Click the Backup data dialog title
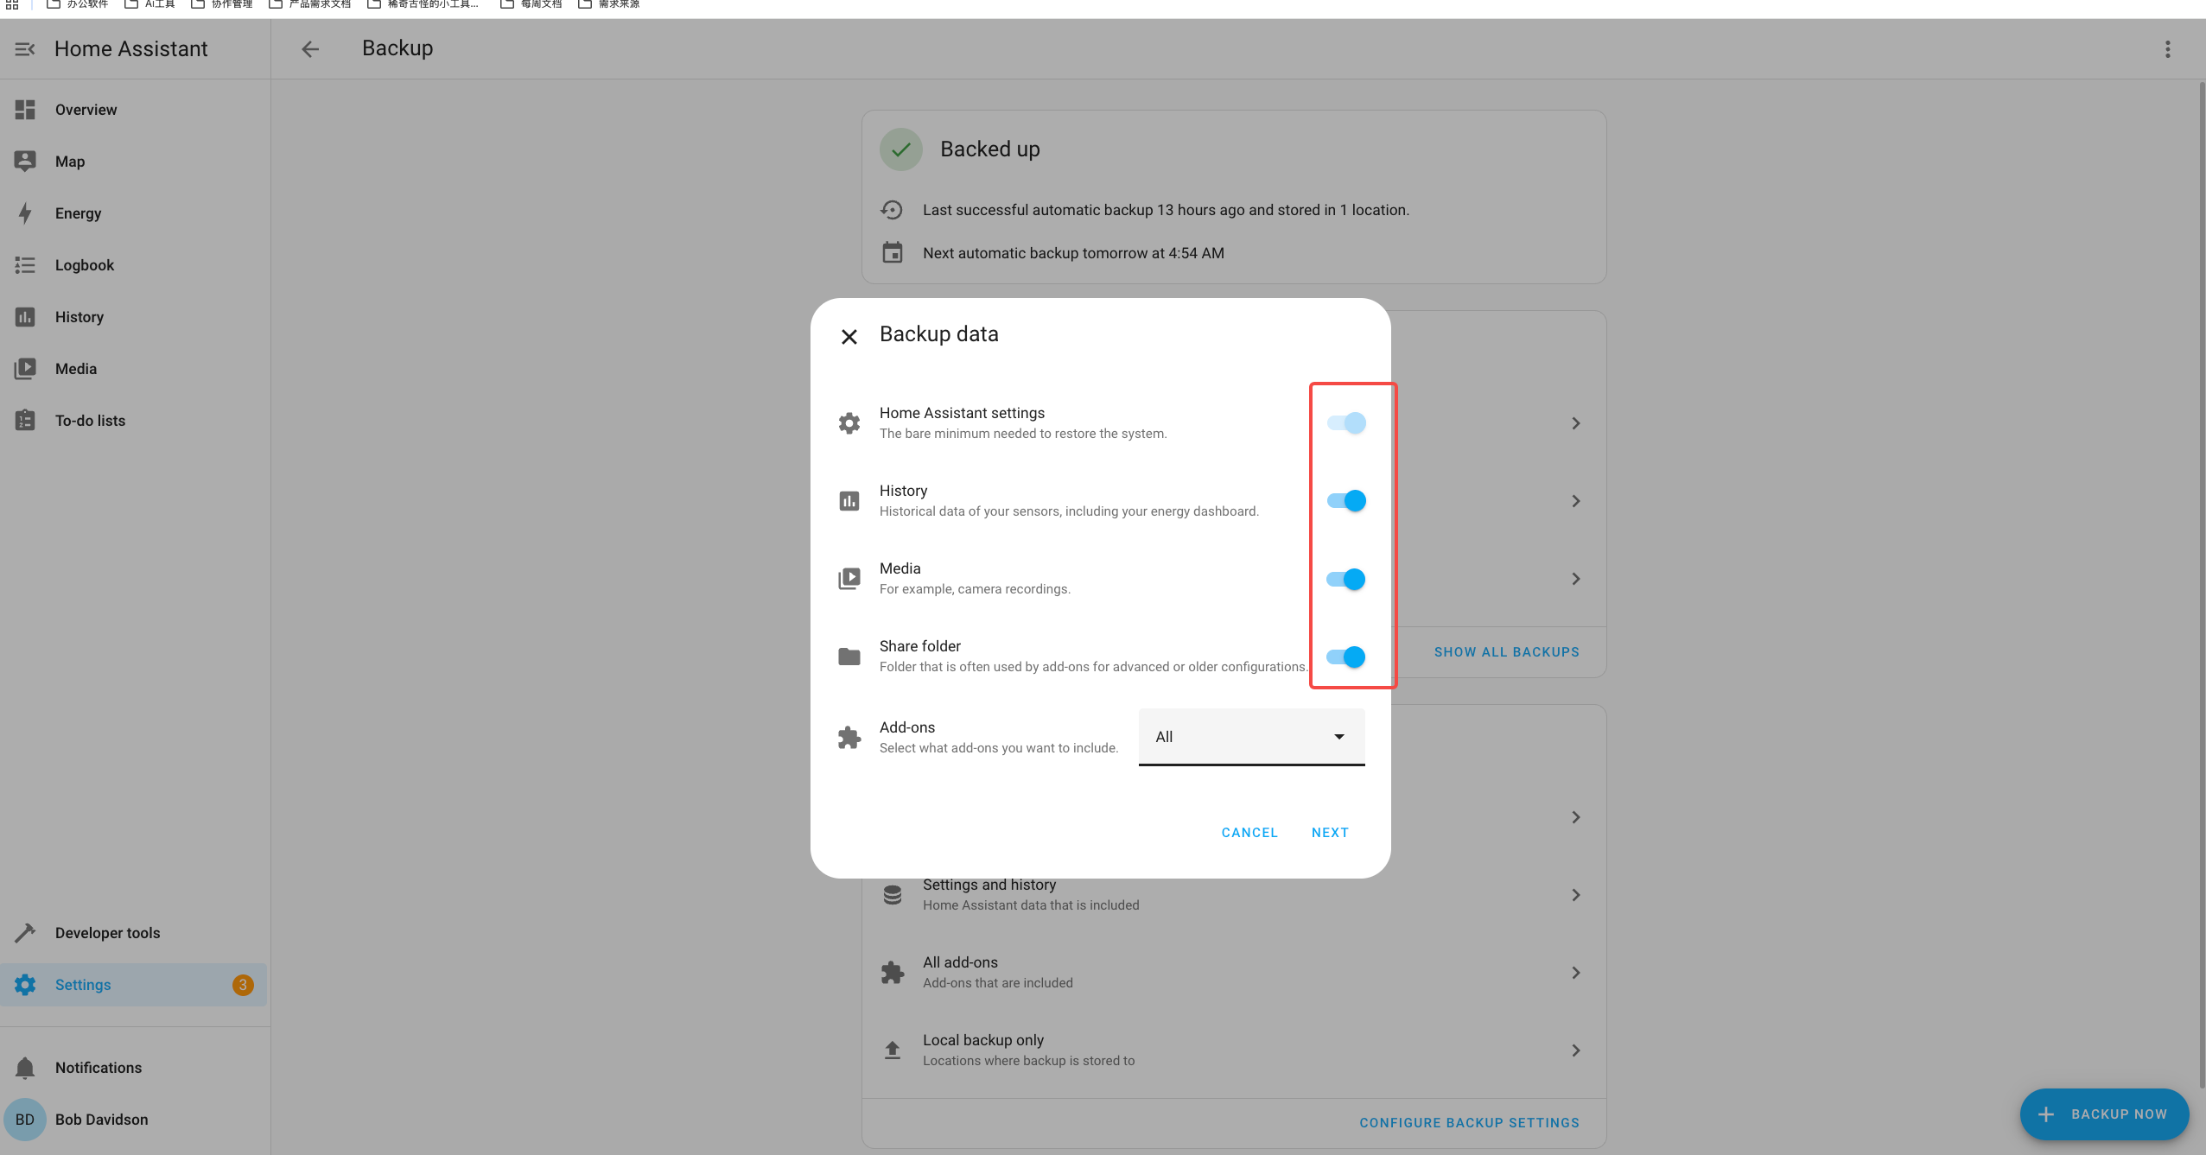The height and width of the screenshot is (1155, 2206). 938,334
